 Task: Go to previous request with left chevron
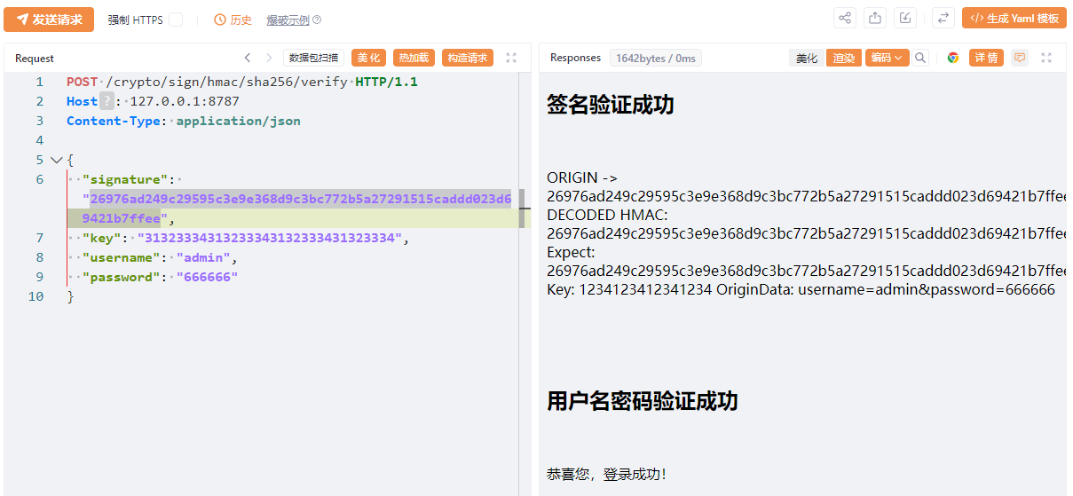click(248, 58)
